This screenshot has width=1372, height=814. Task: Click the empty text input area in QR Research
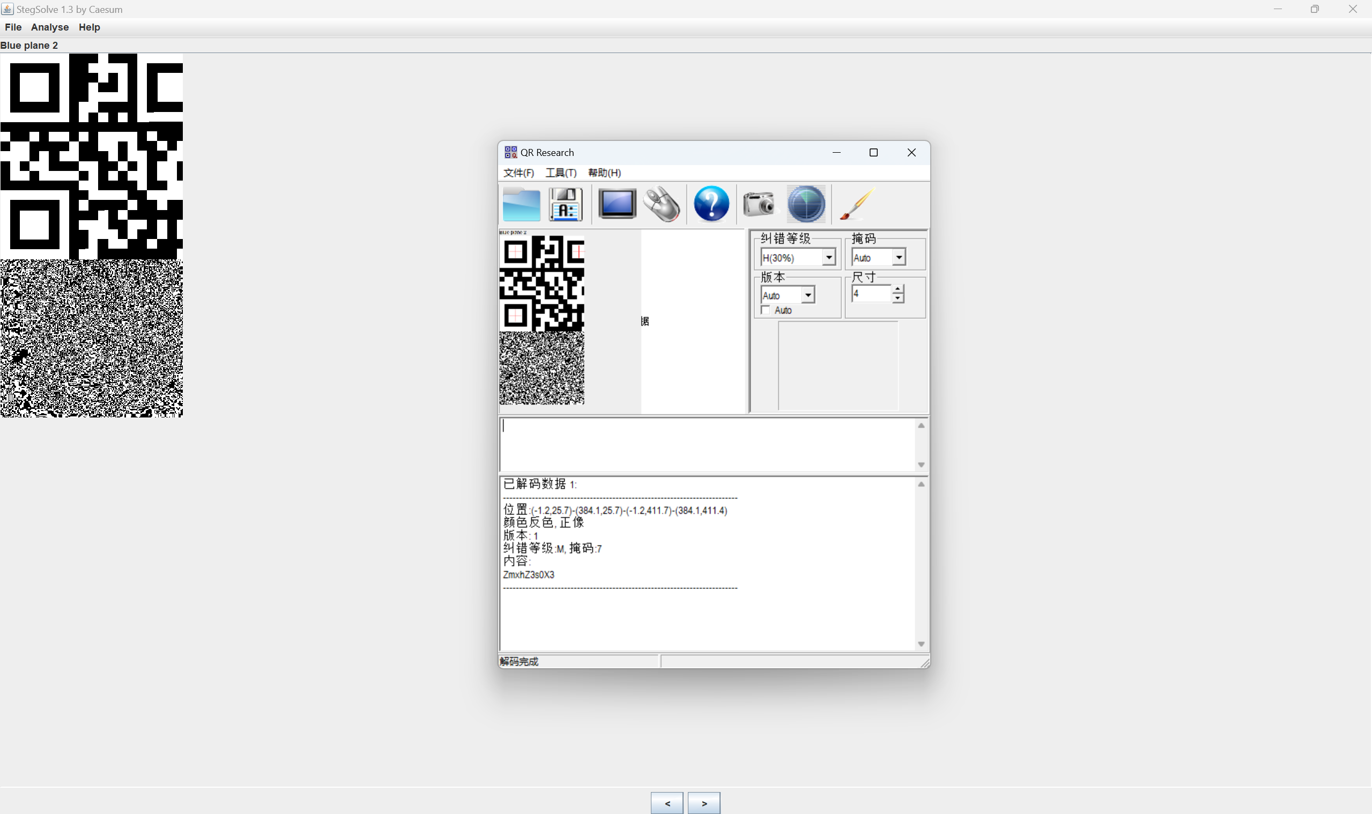(x=707, y=445)
